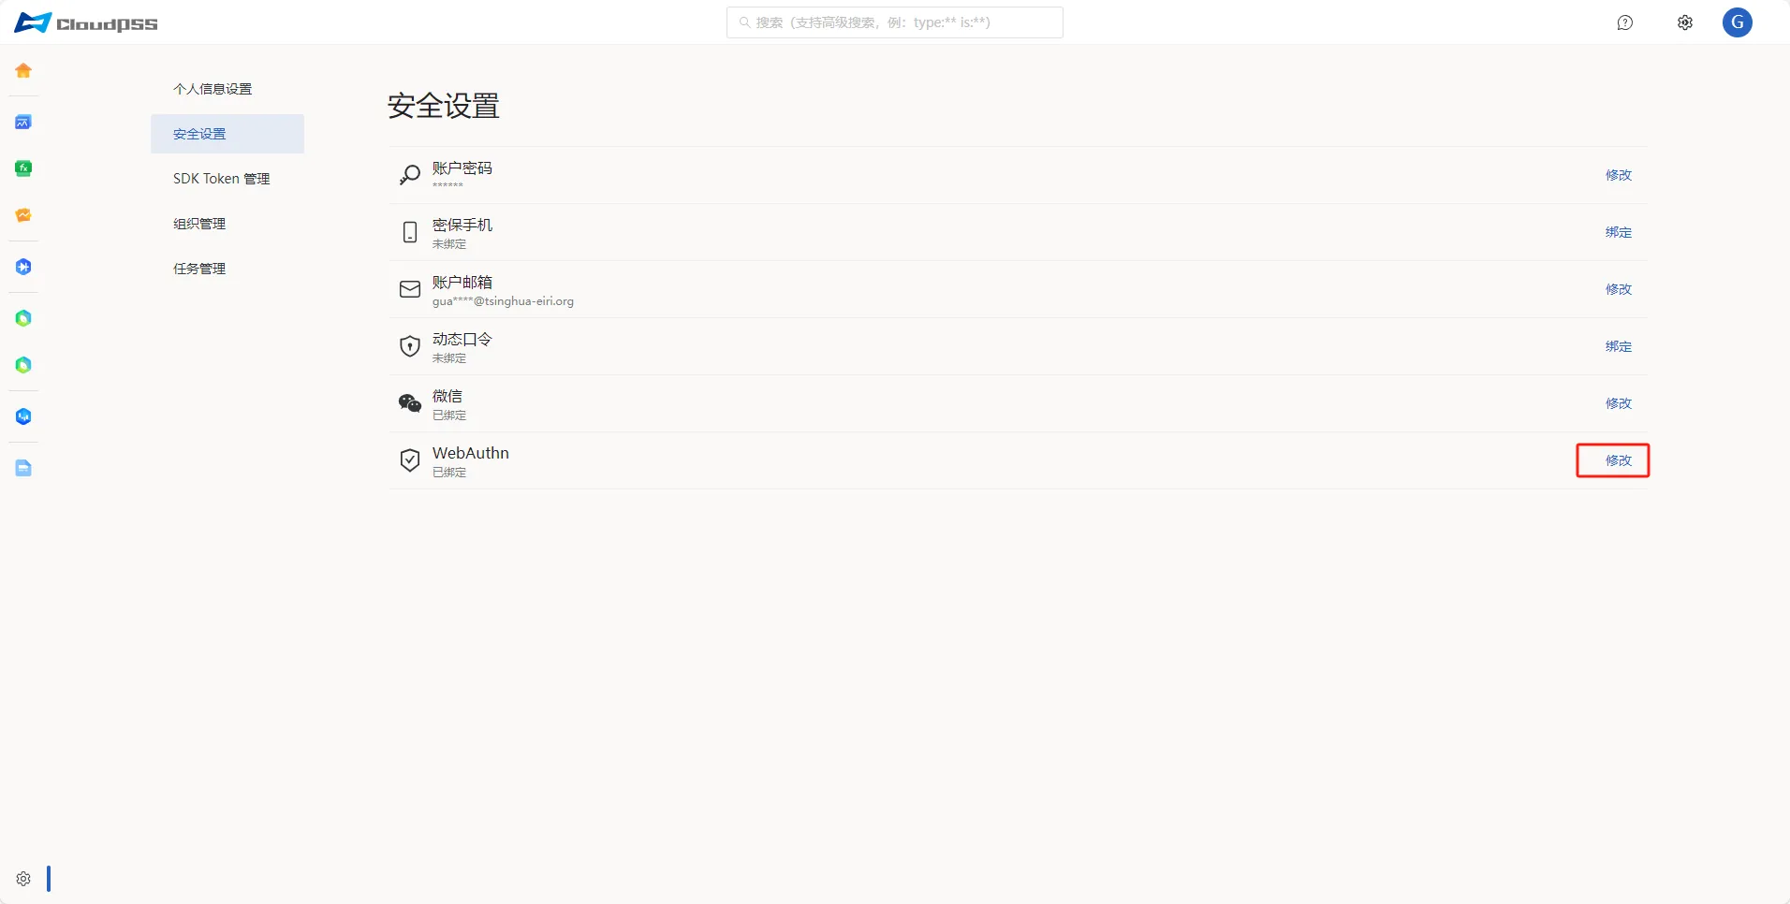Click 修改 for 账户密码

pos(1619,175)
